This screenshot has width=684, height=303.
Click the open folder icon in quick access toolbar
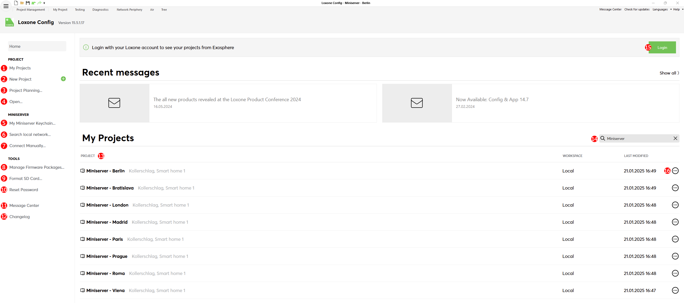22,3
